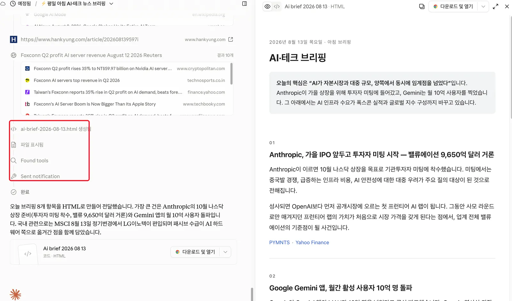Expand the artifact panel to fullscreen
Image resolution: width=512 pixels, height=301 pixels.
[496, 6]
